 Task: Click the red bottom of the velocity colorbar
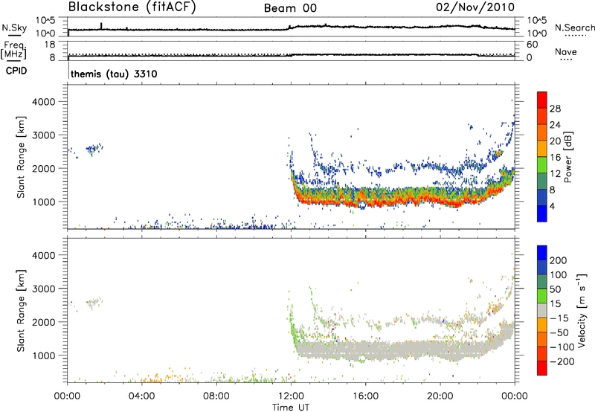pos(542,369)
